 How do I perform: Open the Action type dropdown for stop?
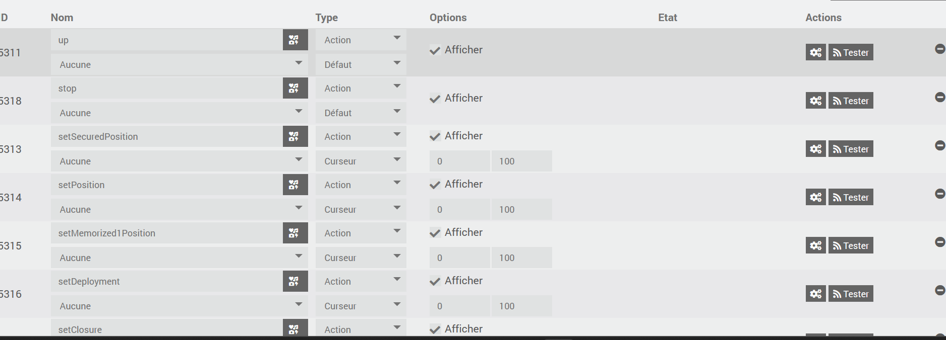[361, 88]
